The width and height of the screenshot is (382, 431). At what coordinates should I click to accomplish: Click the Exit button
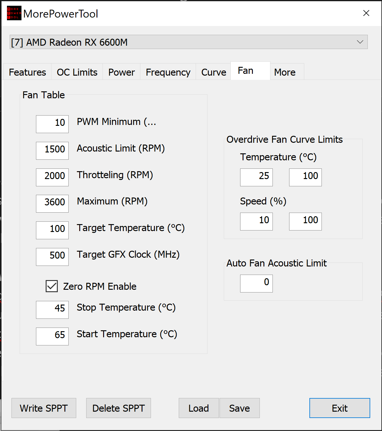point(340,408)
